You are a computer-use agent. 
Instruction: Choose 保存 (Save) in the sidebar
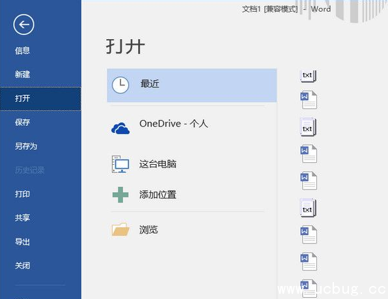click(x=23, y=122)
